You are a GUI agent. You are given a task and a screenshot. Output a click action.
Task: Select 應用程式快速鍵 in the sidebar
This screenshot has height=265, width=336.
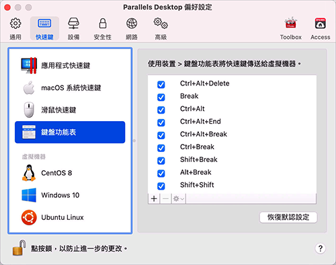pyautogui.click(x=70, y=65)
